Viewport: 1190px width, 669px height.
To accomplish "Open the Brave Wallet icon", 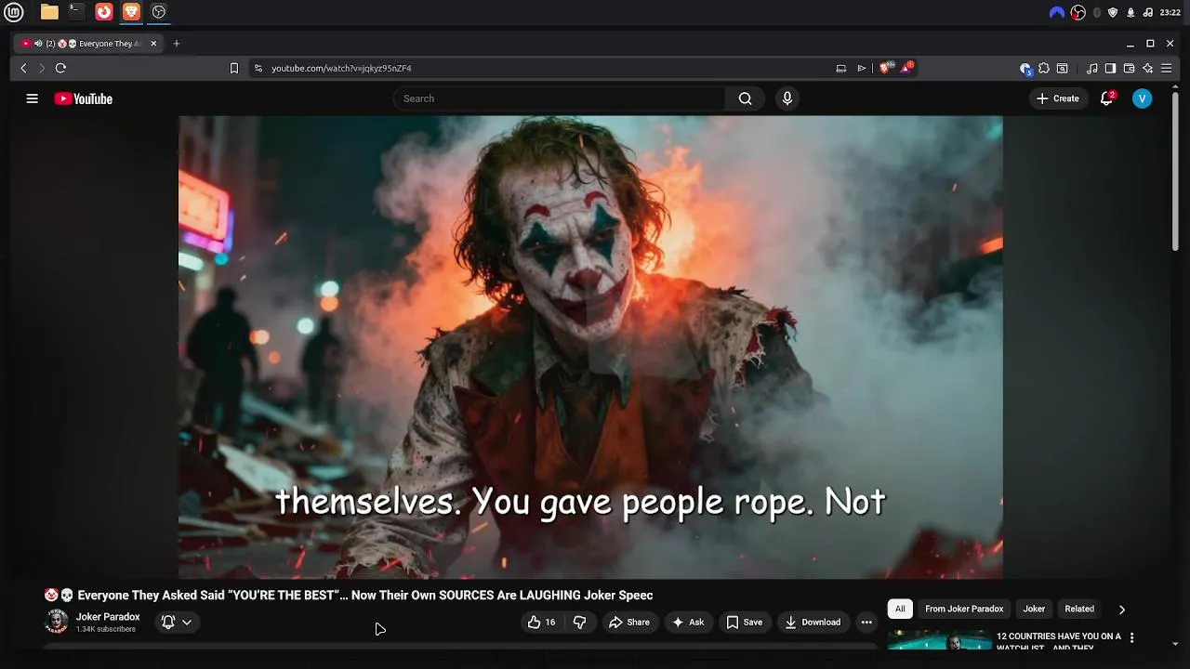I will point(1129,68).
